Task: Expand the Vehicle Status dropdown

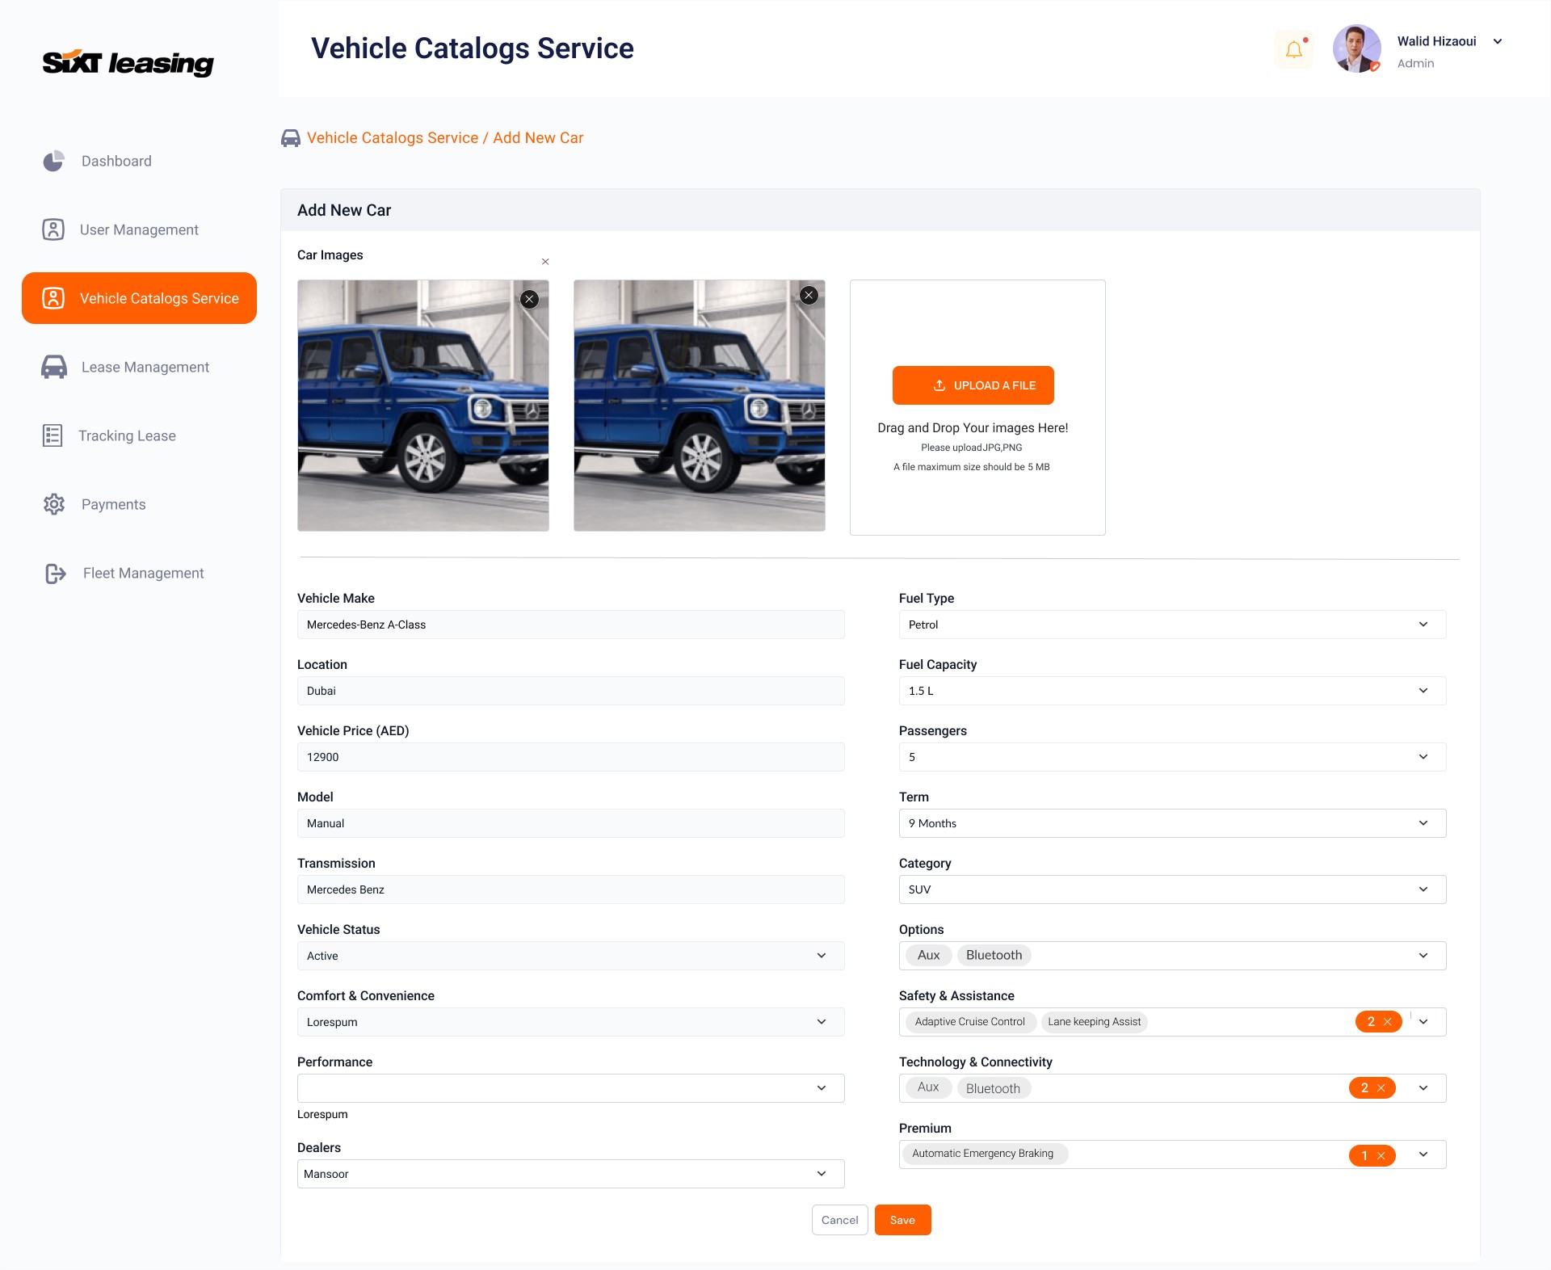Action: [x=570, y=956]
